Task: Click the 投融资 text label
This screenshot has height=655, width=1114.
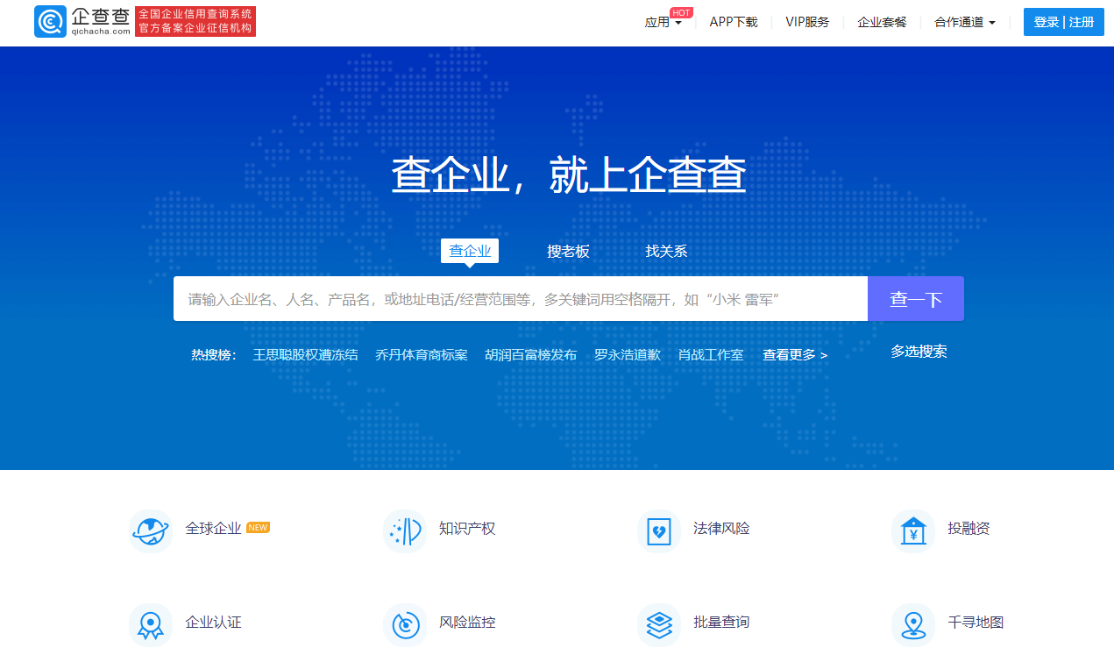Action: tap(969, 529)
